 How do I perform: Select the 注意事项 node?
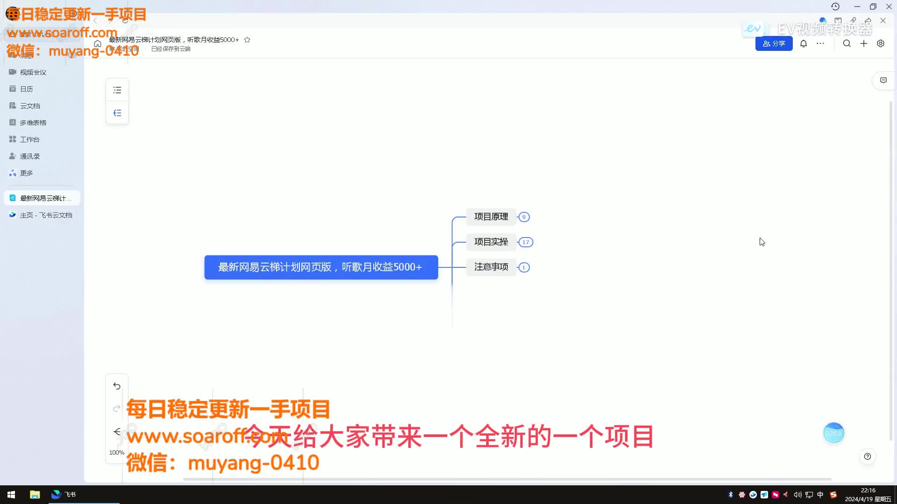[491, 267]
